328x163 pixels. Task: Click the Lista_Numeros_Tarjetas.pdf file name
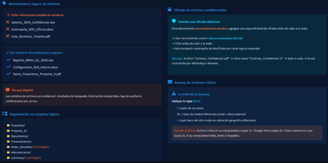coord(31,36)
